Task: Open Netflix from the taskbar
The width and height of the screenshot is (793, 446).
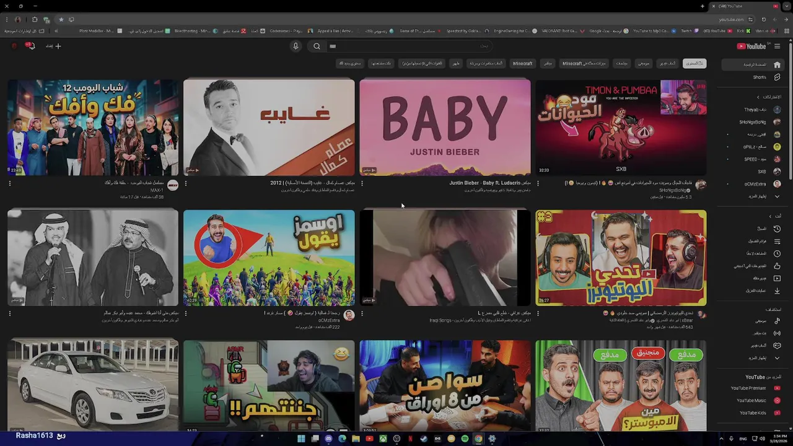Action: (410, 439)
